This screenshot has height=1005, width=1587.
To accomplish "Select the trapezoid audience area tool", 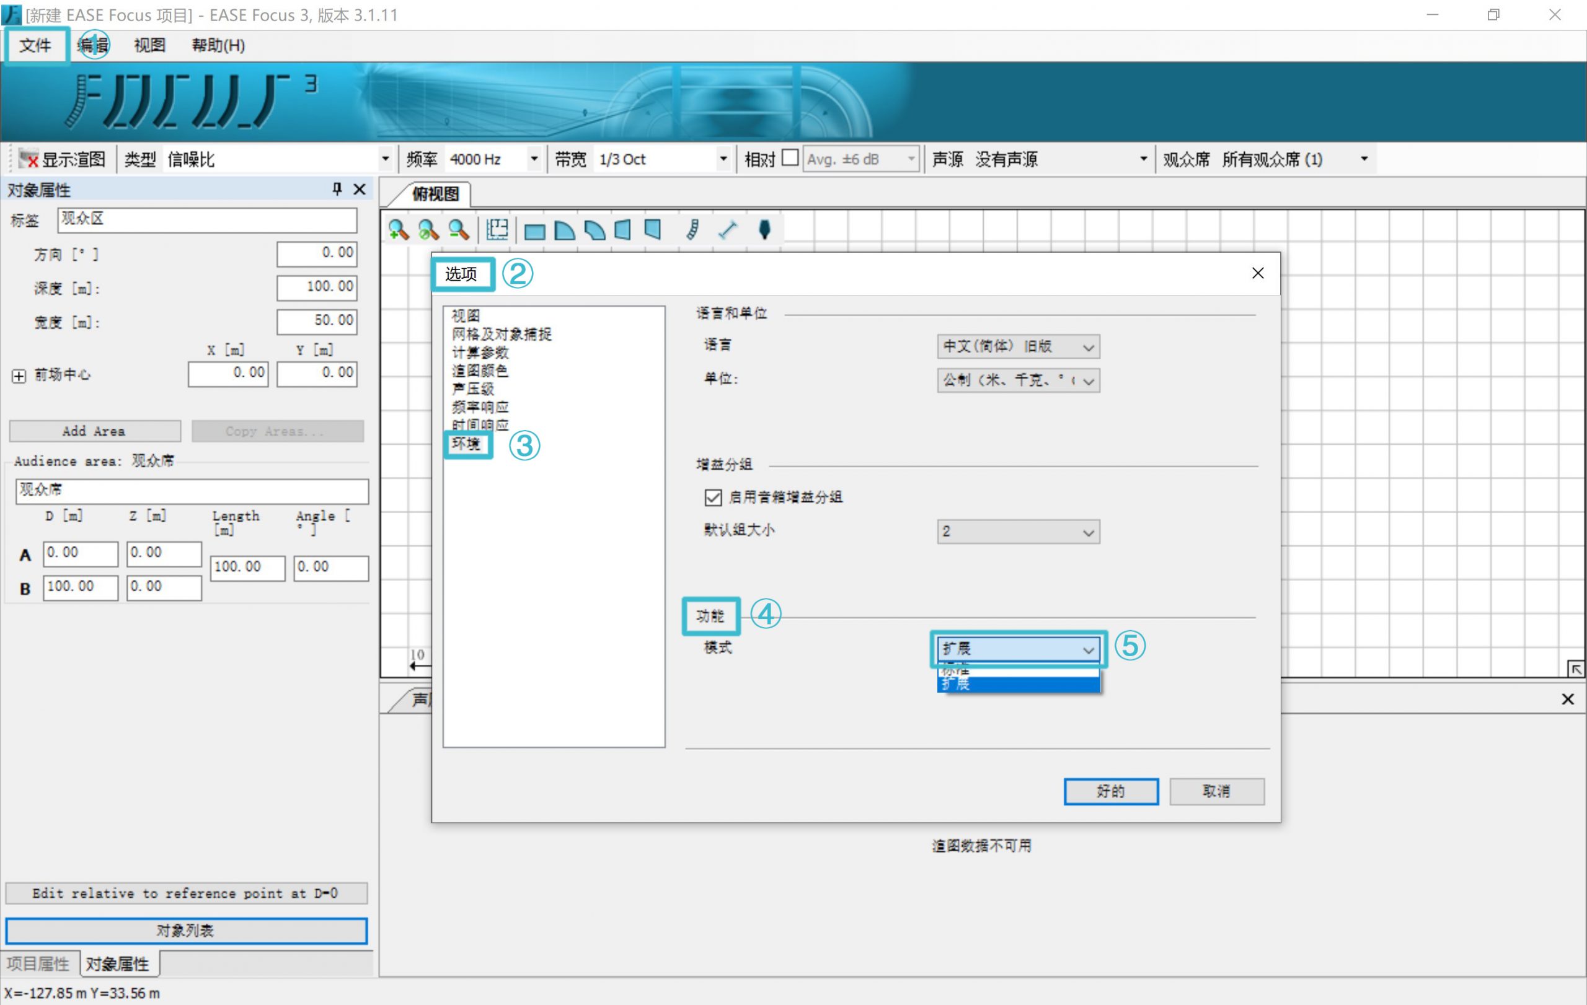I will click(x=622, y=230).
